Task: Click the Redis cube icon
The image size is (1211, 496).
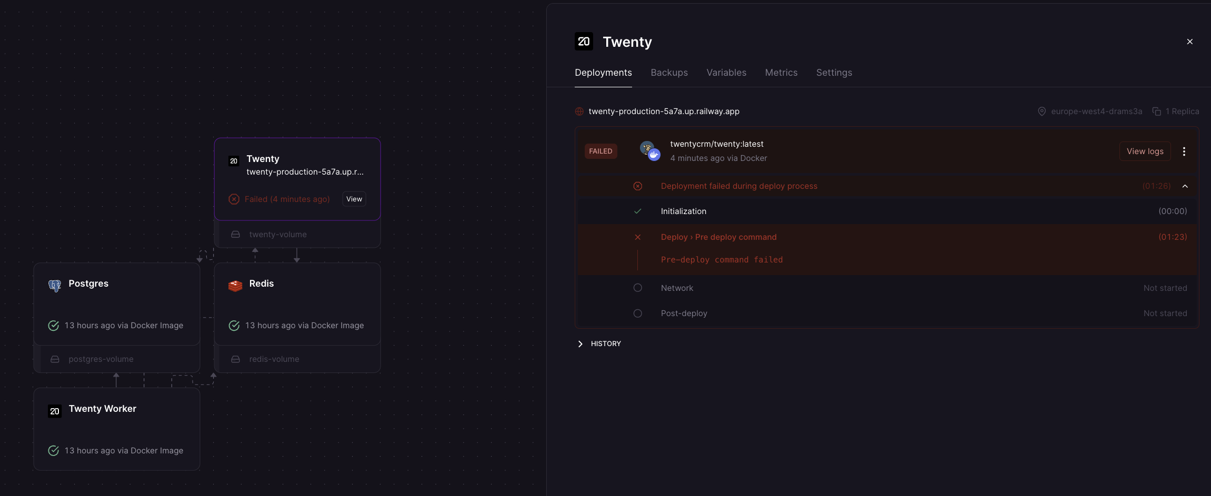Action: (x=235, y=285)
